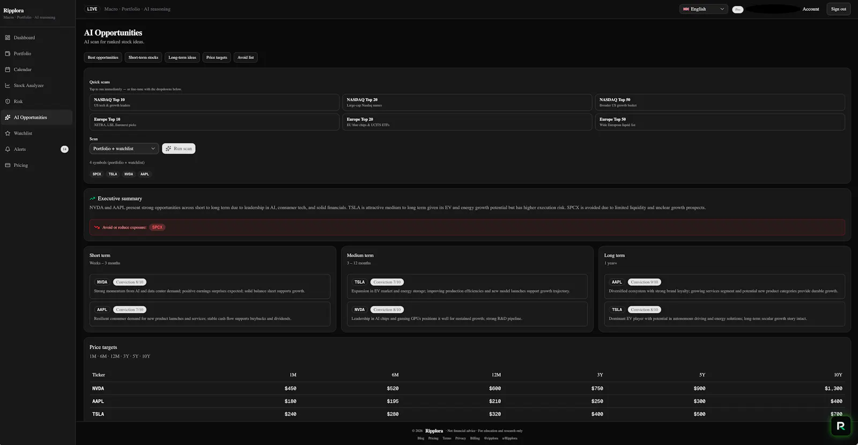The width and height of the screenshot is (858, 445).
Task: Click the avoid exposure down-trend icon
Action: [x=97, y=228]
